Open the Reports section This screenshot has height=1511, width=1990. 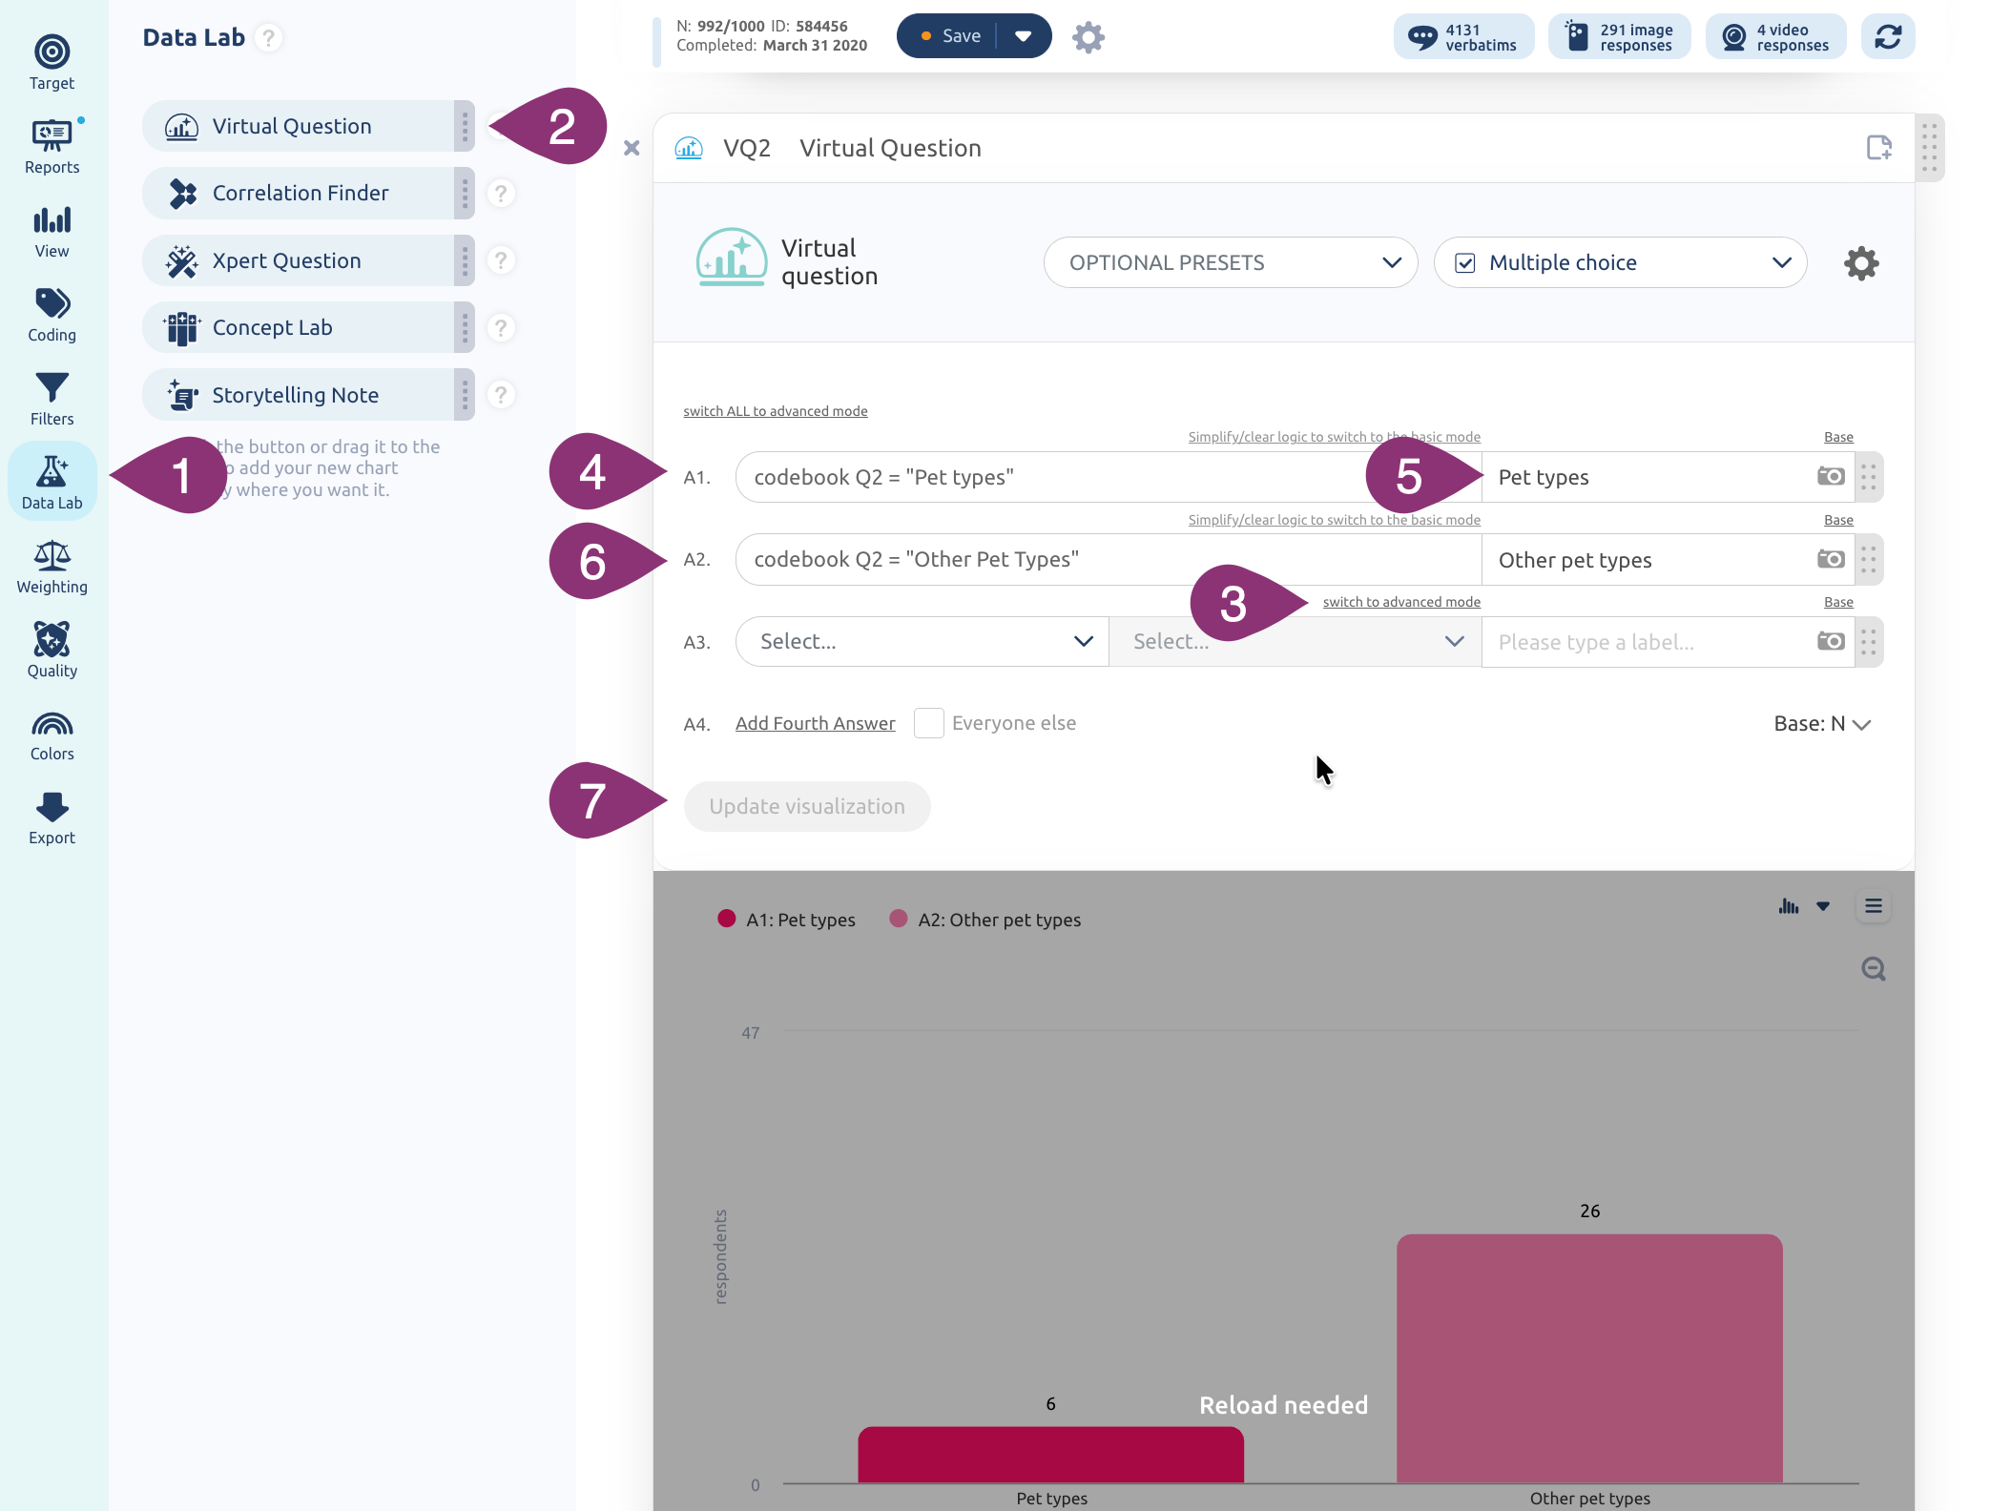(x=52, y=147)
